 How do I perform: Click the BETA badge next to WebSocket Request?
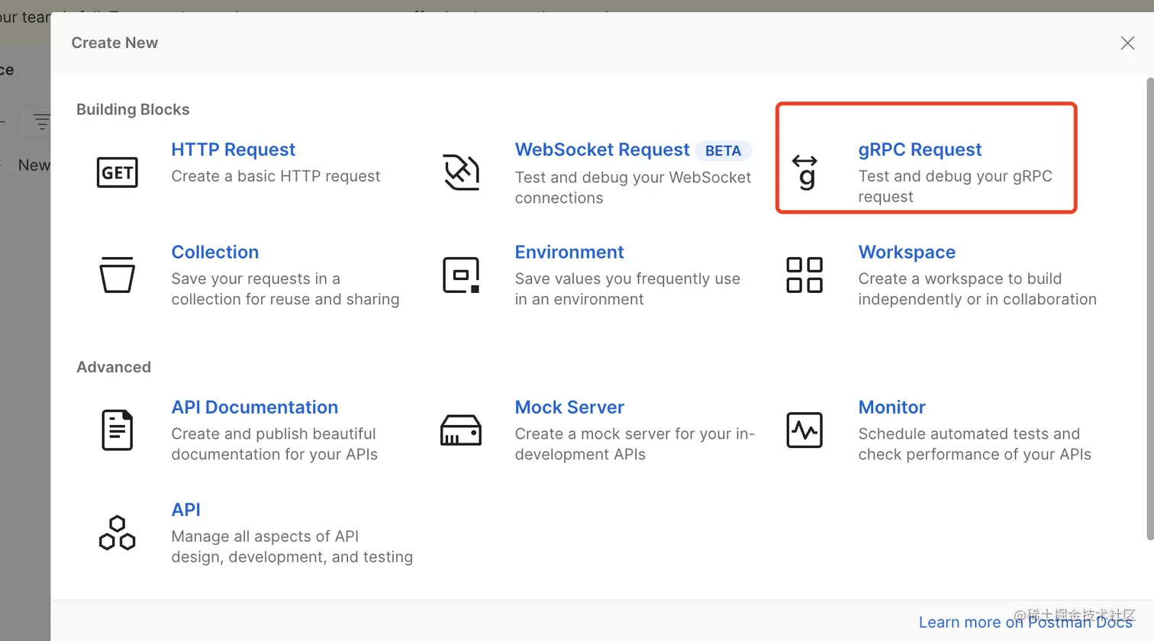[x=723, y=150]
